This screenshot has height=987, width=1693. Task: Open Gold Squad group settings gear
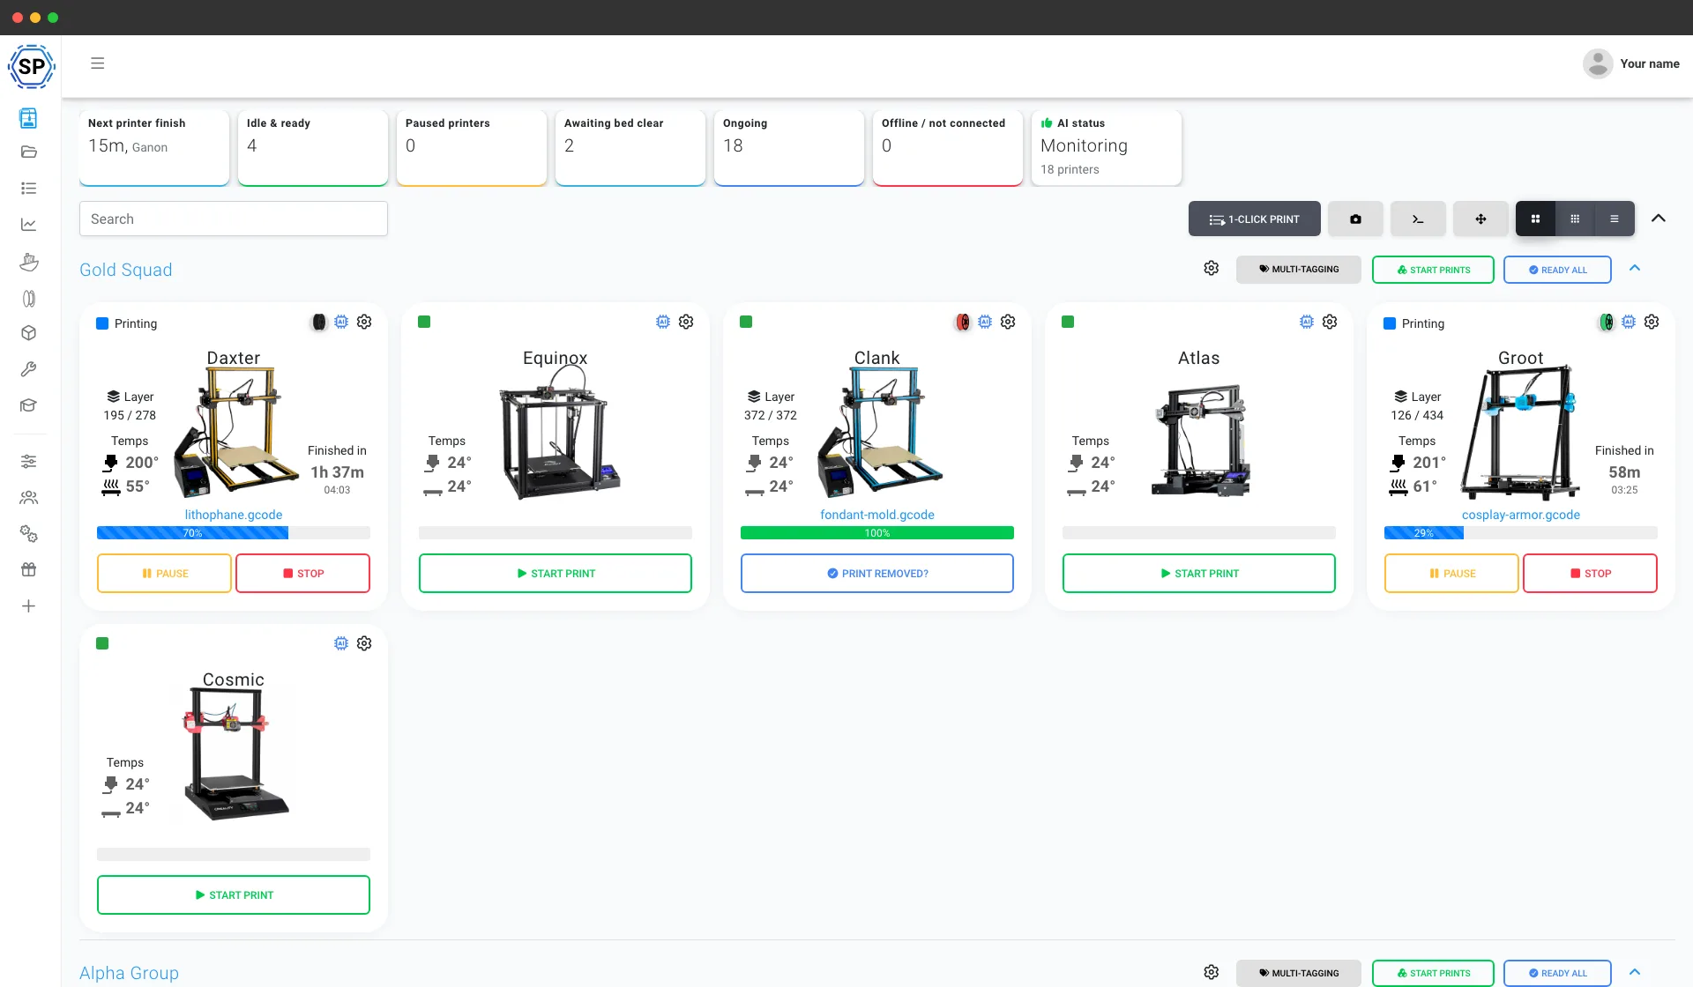click(x=1212, y=268)
